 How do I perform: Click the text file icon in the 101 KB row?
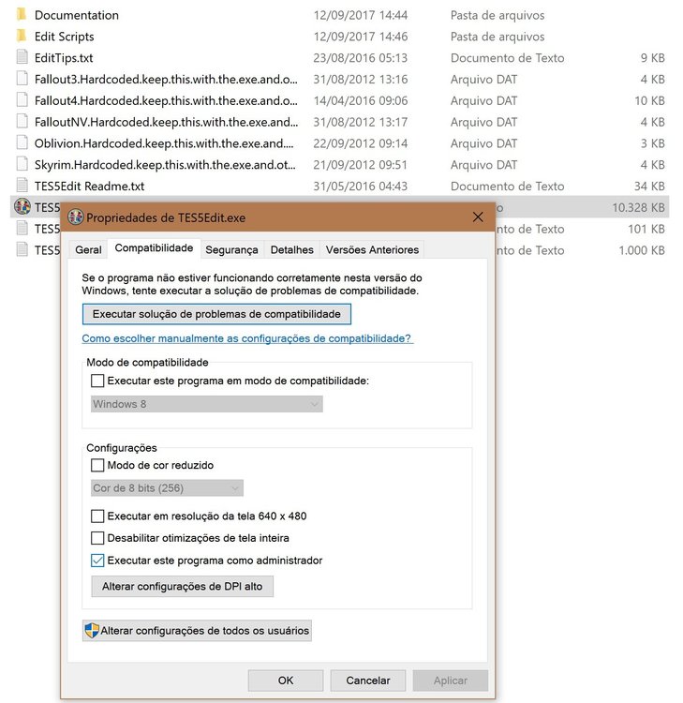(22, 229)
